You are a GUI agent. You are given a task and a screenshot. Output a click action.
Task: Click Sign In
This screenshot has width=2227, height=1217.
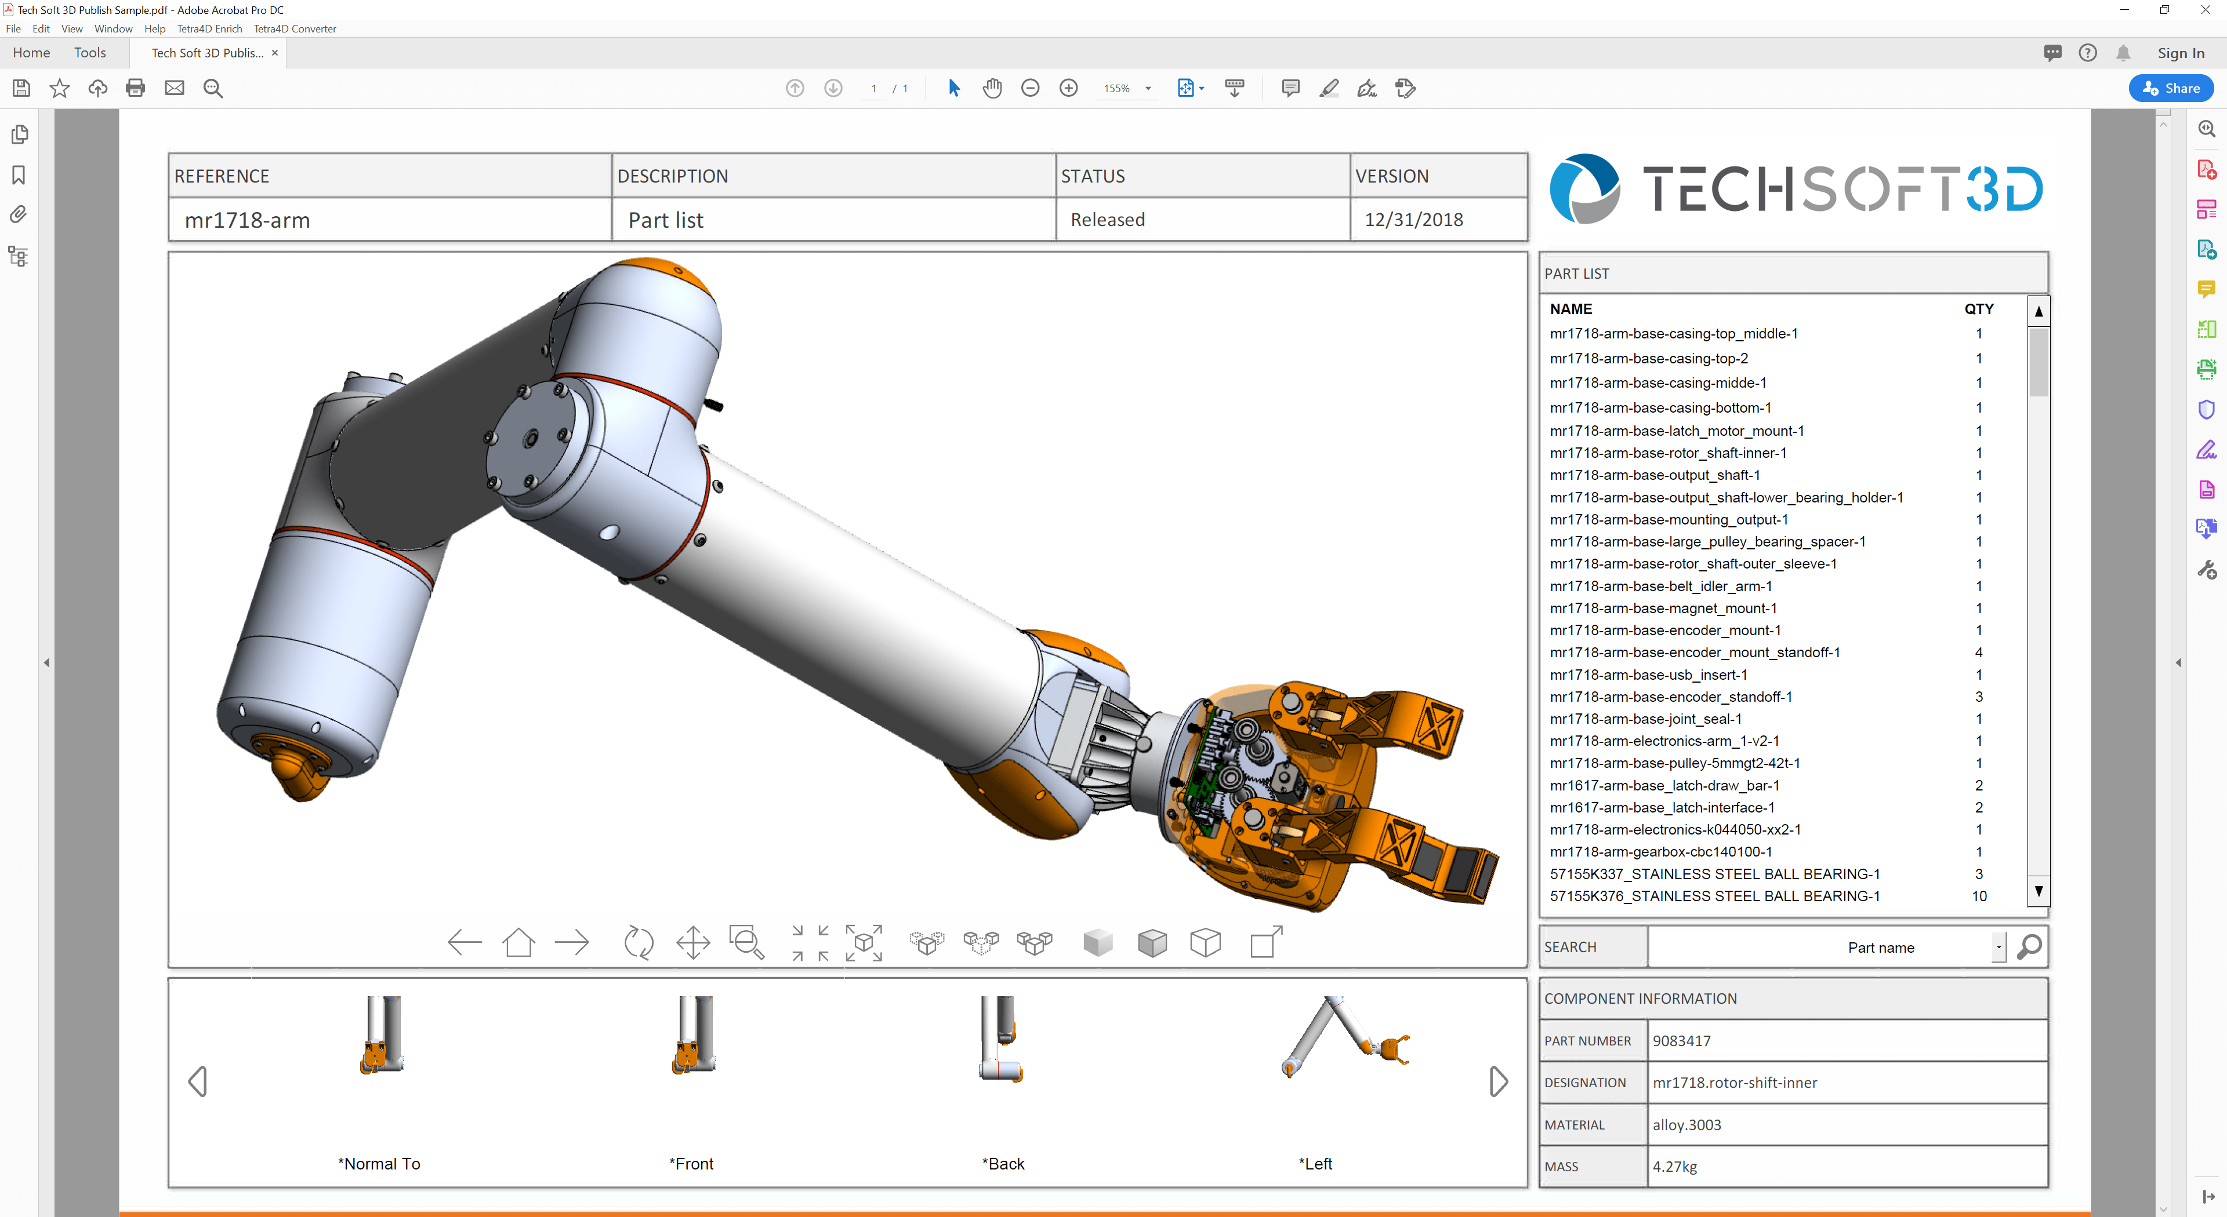pyautogui.click(x=2181, y=53)
